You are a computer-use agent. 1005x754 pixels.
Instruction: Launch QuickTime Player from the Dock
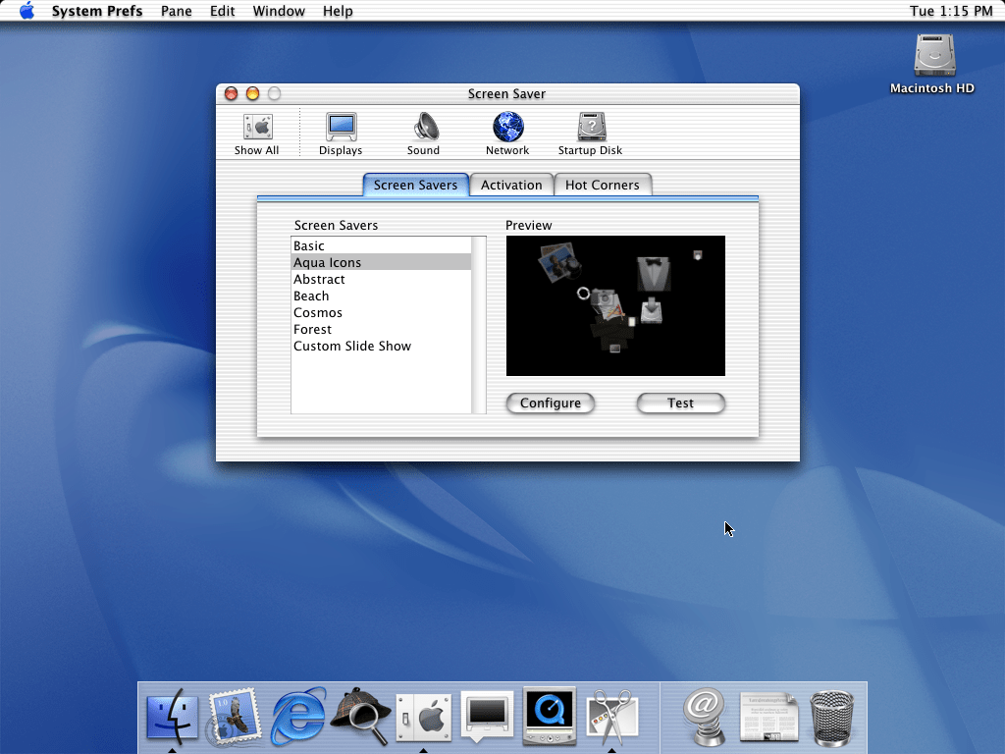(x=549, y=717)
